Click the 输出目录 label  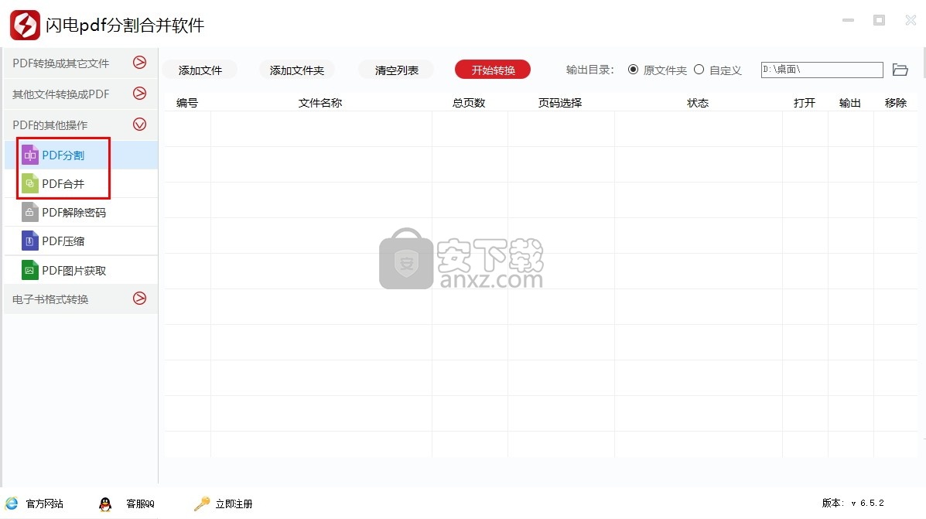click(x=590, y=70)
